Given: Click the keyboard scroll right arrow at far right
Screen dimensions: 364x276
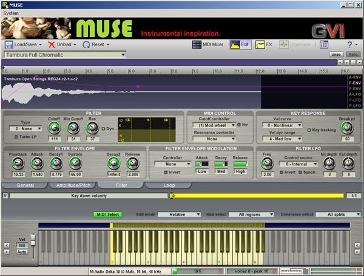Looking at the screenshot, I should [x=357, y=252].
